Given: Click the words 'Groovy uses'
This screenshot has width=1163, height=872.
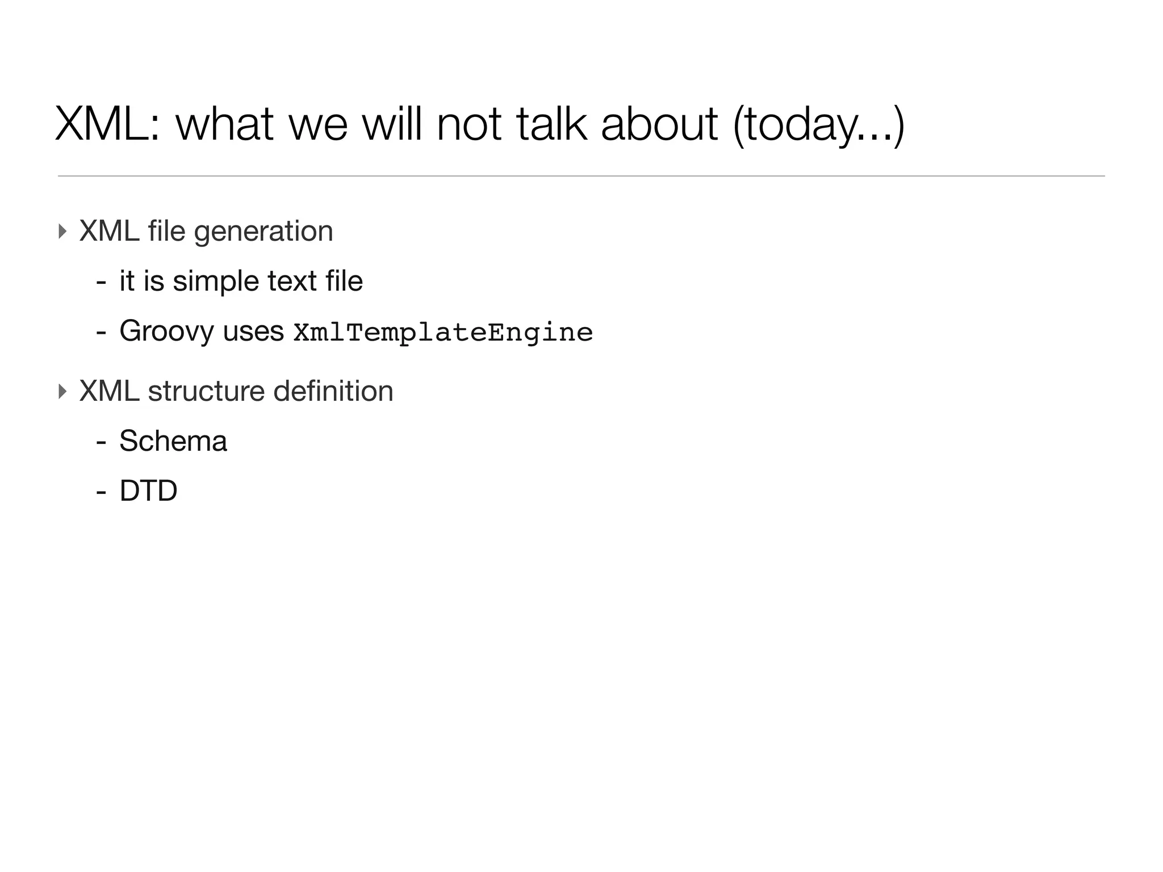Looking at the screenshot, I should [202, 332].
